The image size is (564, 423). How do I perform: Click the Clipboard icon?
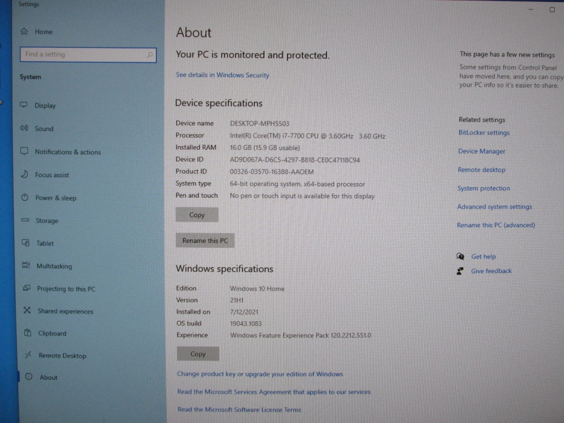click(28, 333)
